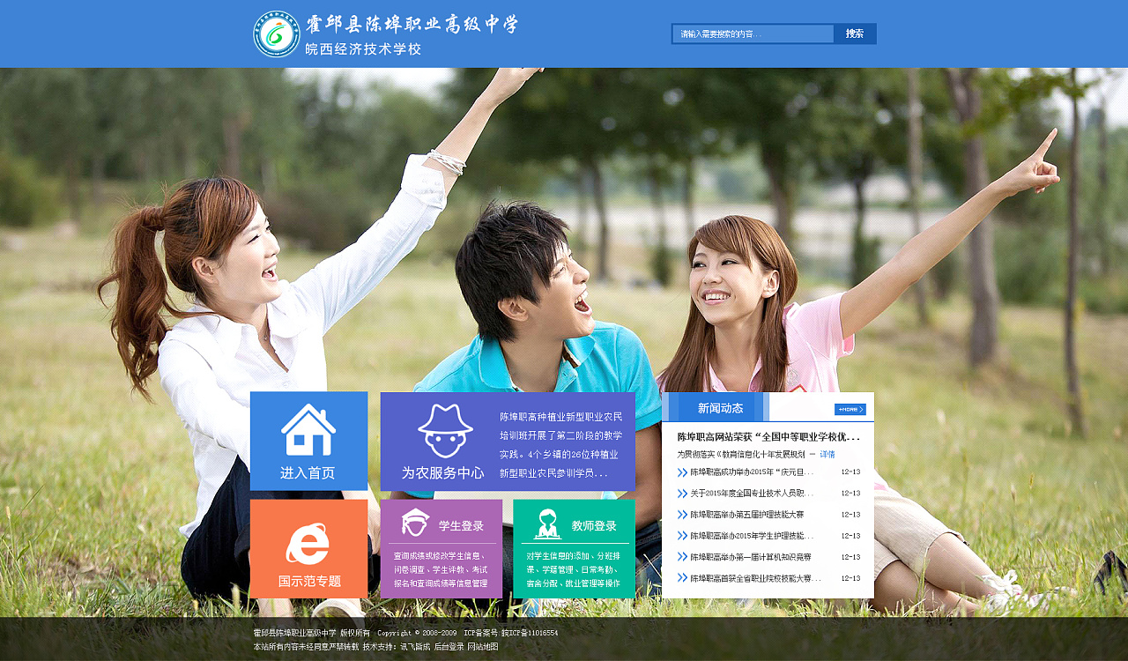Image resolution: width=1128 pixels, height=661 pixels.
Task: Open news 陈埠职高举办2015年学生护理技能...
Action: pos(752,536)
